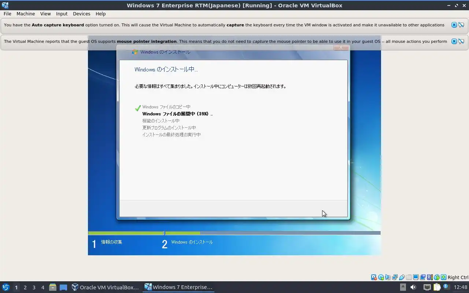The width and height of the screenshot is (469, 293).
Task: Switch to workspace 4
Action: (43, 288)
